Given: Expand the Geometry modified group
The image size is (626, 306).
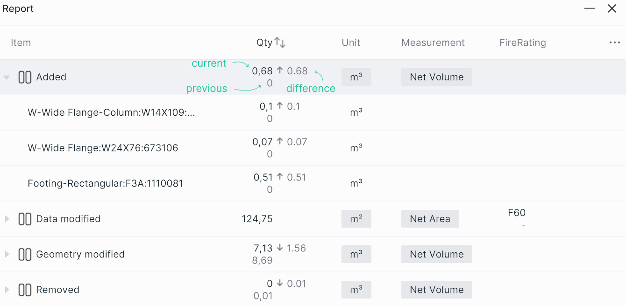Looking at the screenshot, I should pyautogui.click(x=7, y=255).
